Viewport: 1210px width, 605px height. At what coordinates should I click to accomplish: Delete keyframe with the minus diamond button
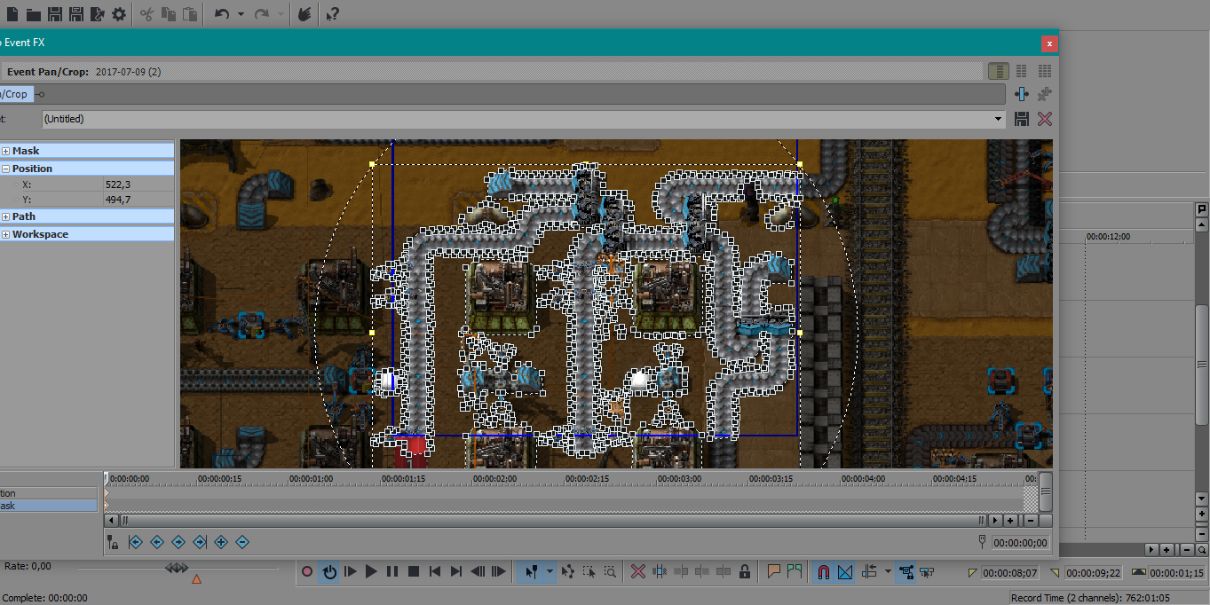242,541
